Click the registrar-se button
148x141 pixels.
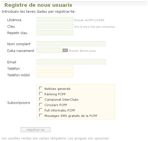tap(36, 130)
